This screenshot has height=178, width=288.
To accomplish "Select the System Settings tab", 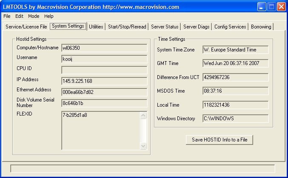I will (x=68, y=26).
